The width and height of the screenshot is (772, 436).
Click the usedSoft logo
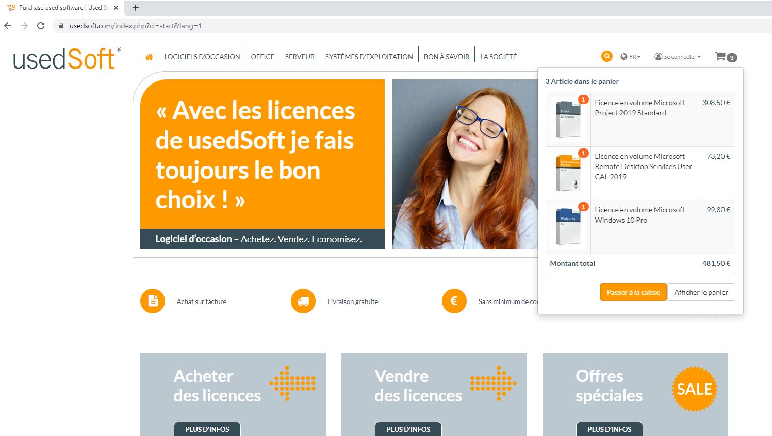pyautogui.click(x=67, y=58)
